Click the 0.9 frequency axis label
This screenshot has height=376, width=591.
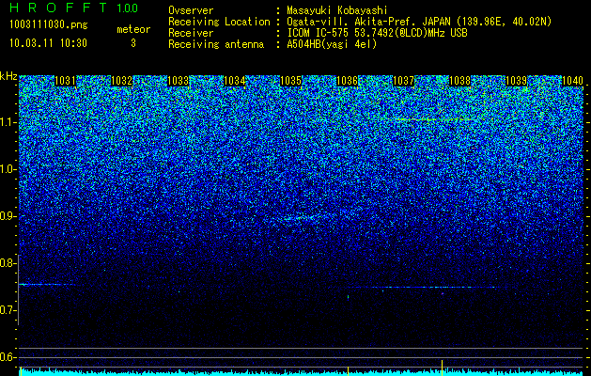[x=8, y=216]
